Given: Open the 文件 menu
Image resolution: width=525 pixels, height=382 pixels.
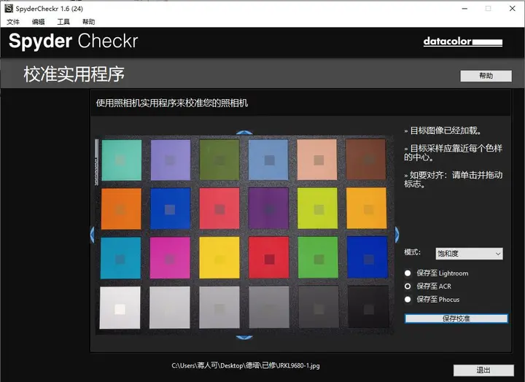Looking at the screenshot, I should (13, 22).
